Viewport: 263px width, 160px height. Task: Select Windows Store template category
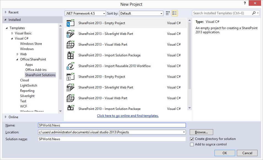(x=31, y=44)
